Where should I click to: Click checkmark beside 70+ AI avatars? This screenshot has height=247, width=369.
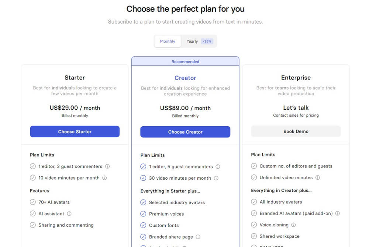pyautogui.click(x=33, y=202)
